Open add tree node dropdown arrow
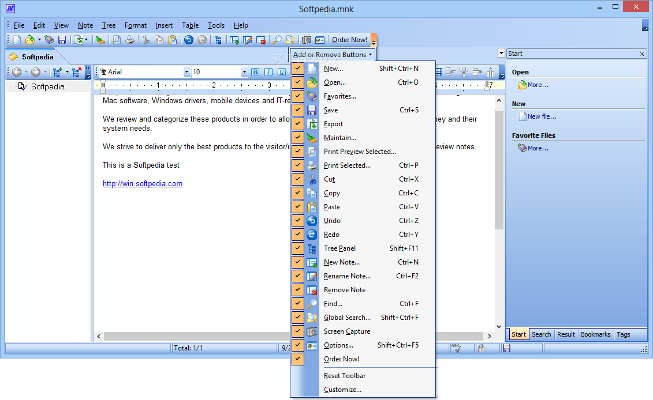This screenshot has height=400, width=653. pos(67,72)
